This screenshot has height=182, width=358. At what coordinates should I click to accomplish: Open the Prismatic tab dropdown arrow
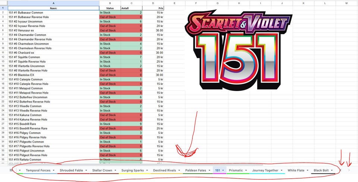pos(246,170)
